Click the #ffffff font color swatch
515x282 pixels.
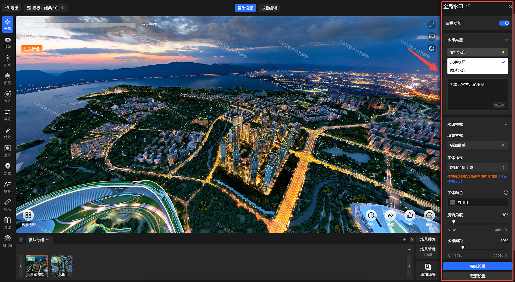pyautogui.click(x=452, y=202)
